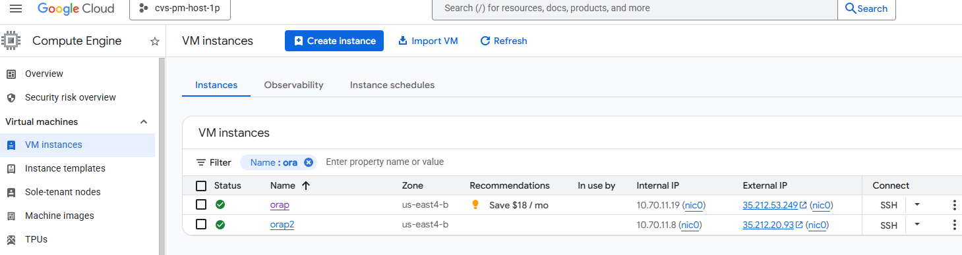The height and width of the screenshot is (255, 962).
Task: Expand SSH options dropdown for orap2
Action: [x=917, y=224]
